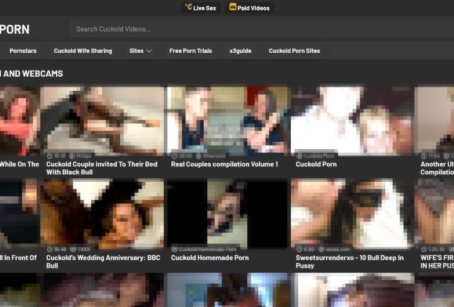Open the Pornstars menu item
The image size is (454, 307).
pyautogui.click(x=23, y=51)
